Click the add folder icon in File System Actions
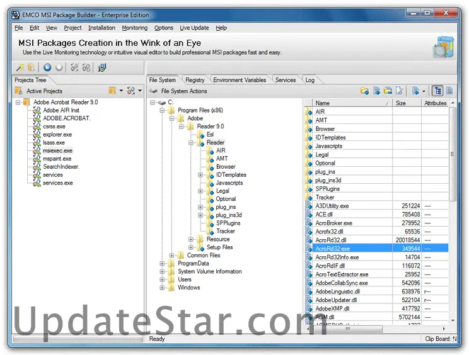 point(364,91)
